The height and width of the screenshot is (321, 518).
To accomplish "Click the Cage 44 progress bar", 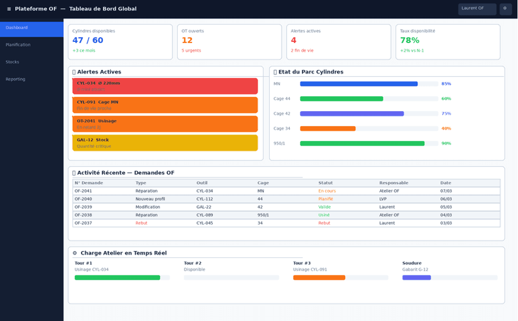I will pos(369,99).
